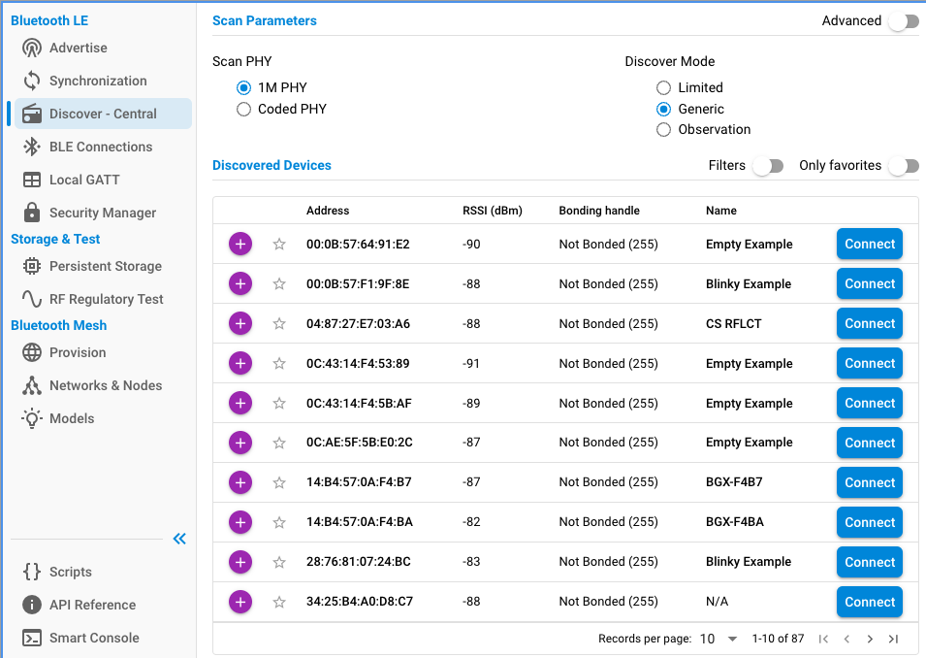This screenshot has height=658, width=926.
Task: Open Security Manager via its lock icon
Action: (32, 214)
